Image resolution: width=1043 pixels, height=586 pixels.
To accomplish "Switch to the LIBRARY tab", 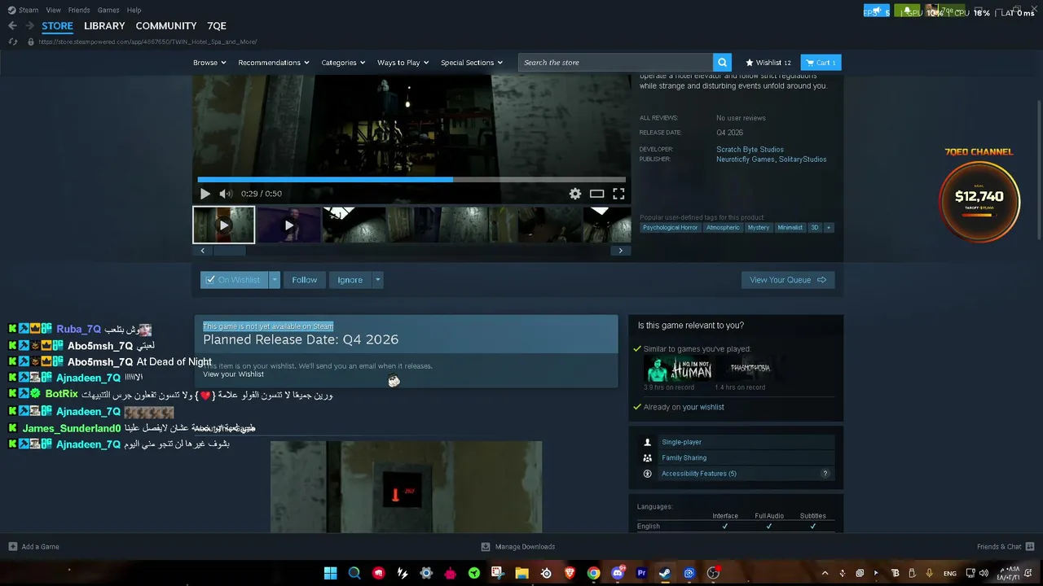I will [x=104, y=26].
